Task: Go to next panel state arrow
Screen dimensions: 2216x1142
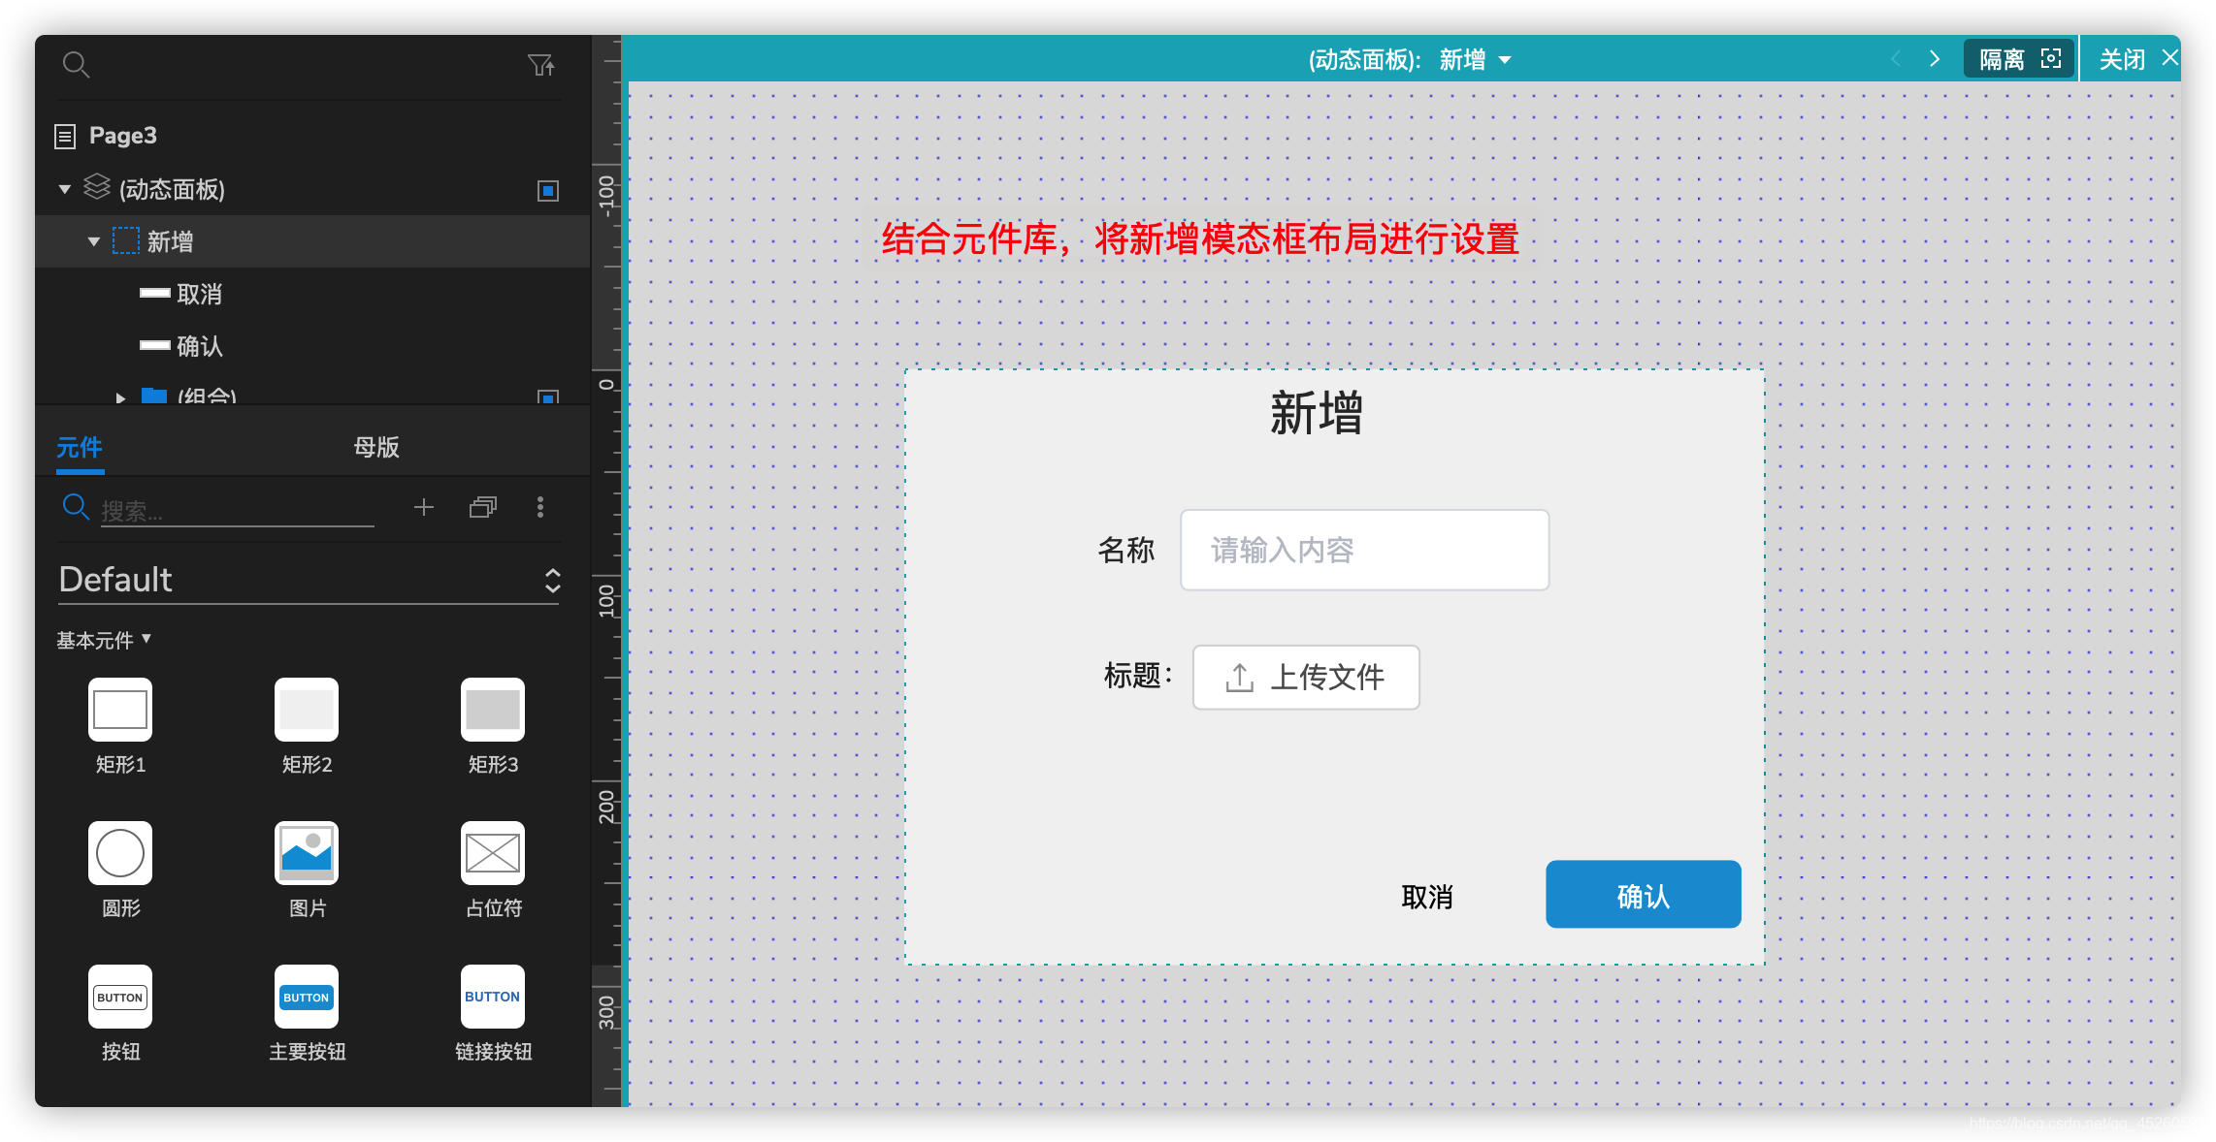Action: coord(1935,58)
